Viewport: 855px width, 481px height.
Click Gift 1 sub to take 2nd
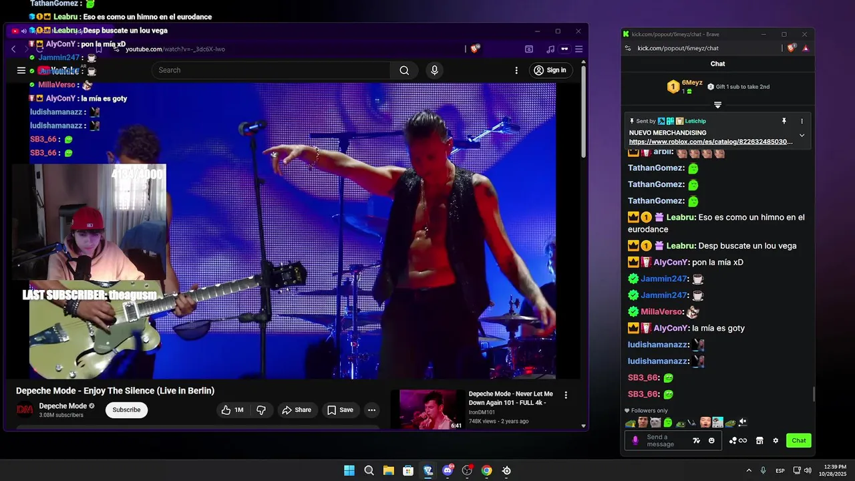[739, 87]
